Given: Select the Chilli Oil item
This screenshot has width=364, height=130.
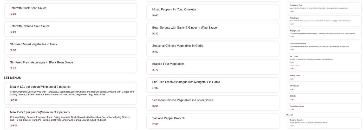Looking at the screenshot, I should pos(324,97).
